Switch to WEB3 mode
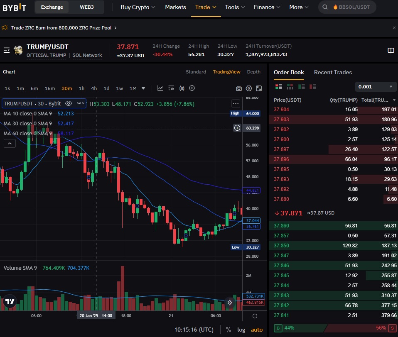The width and height of the screenshot is (398, 337). point(87,7)
